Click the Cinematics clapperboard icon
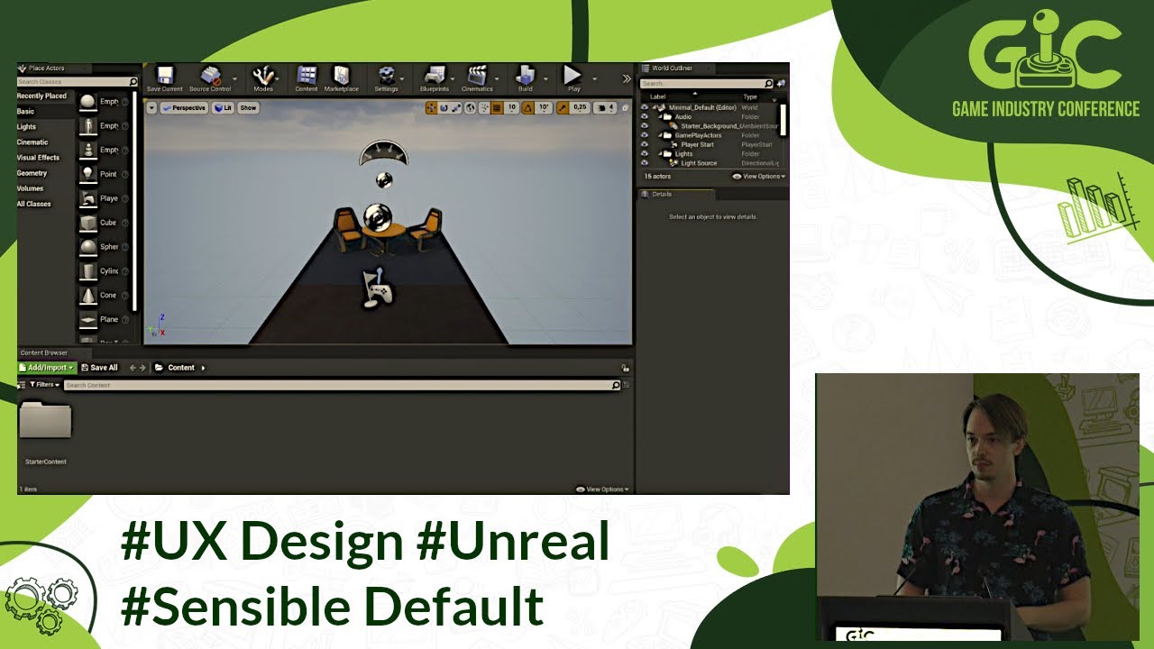The width and height of the screenshot is (1154, 649). [478, 76]
